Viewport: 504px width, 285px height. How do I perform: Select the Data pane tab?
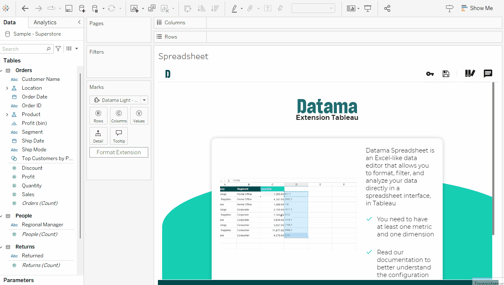(x=9, y=22)
